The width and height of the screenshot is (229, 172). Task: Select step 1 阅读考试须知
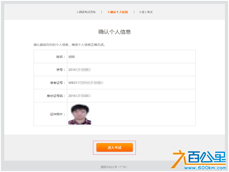86,12
